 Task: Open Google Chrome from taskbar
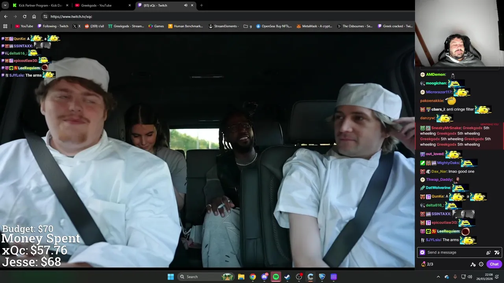(252, 277)
